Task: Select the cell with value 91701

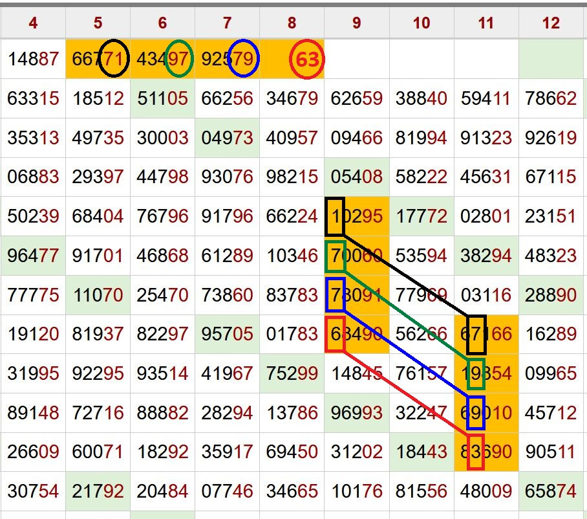Action: point(98,256)
